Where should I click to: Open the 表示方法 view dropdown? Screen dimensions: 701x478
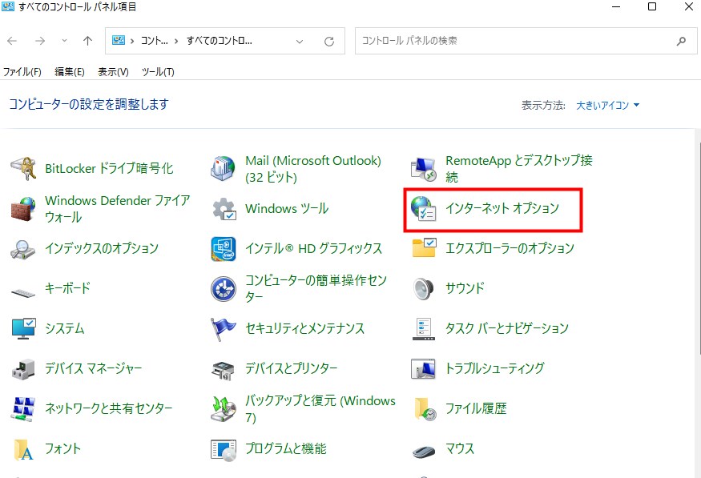pos(605,105)
